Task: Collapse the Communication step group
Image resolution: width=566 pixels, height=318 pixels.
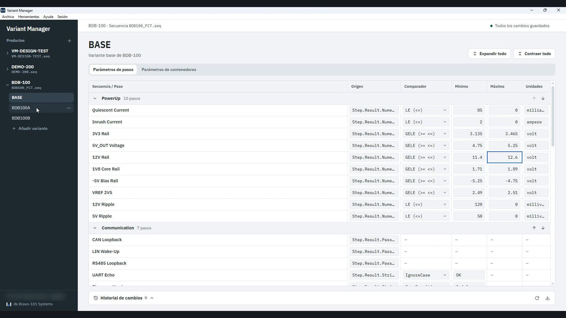Action: click(x=95, y=228)
